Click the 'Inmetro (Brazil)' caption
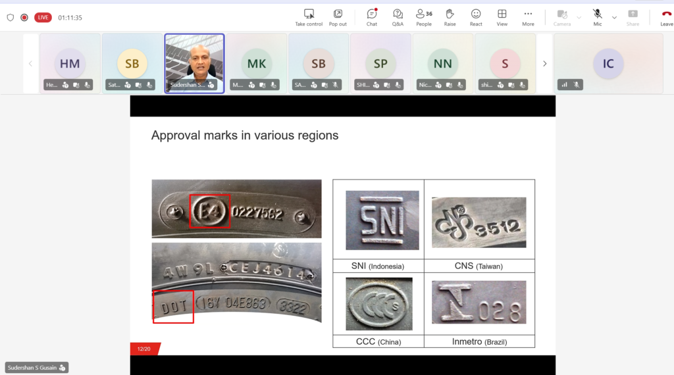The height and width of the screenshot is (375, 674). click(479, 341)
